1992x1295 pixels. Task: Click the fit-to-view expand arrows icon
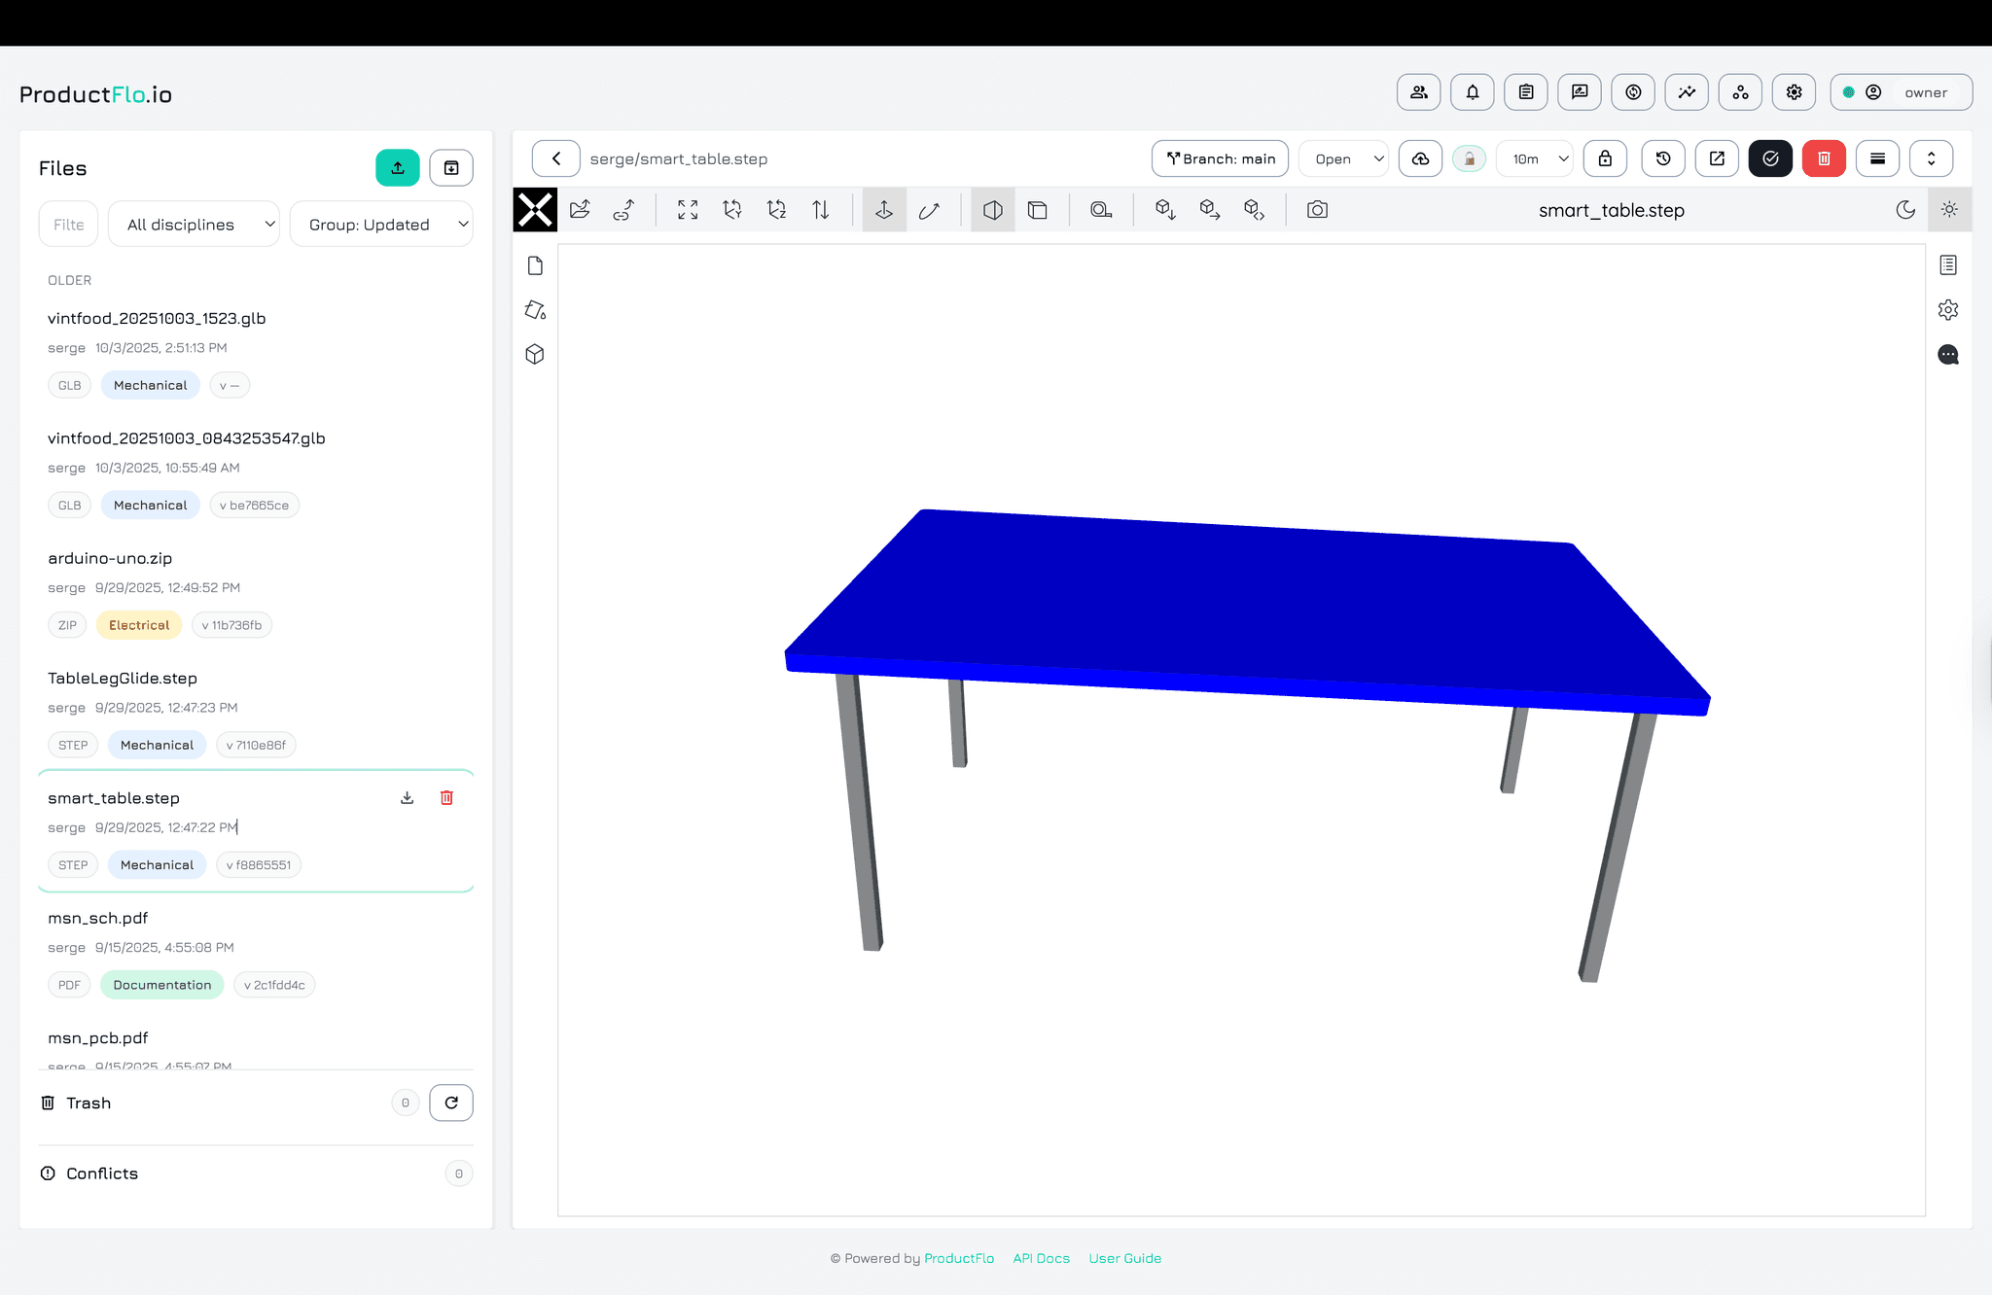click(688, 210)
